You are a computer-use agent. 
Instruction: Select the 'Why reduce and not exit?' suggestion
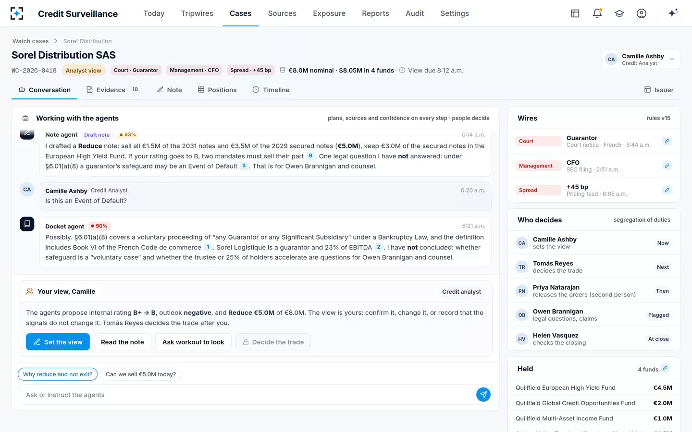click(58, 374)
